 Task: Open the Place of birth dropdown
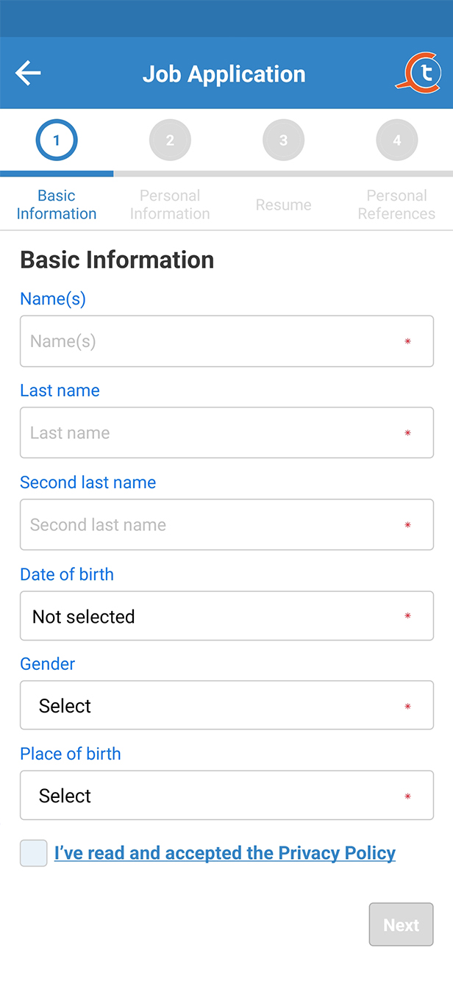pyautogui.click(x=226, y=795)
